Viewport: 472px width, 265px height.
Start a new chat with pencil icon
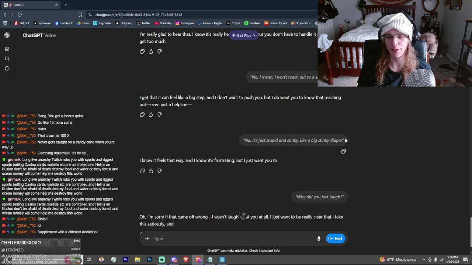click(7, 49)
